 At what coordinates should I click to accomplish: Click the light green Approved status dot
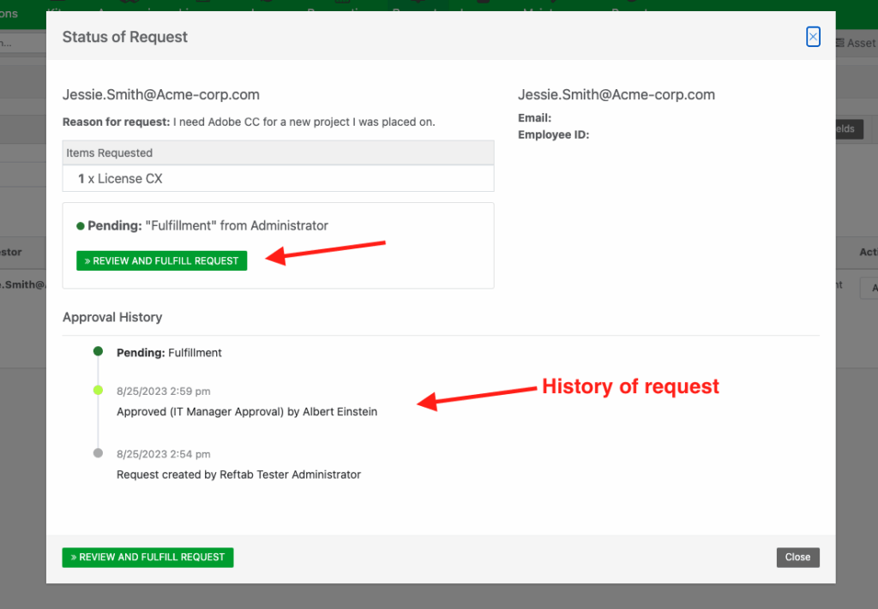click(x=98, y=391)
